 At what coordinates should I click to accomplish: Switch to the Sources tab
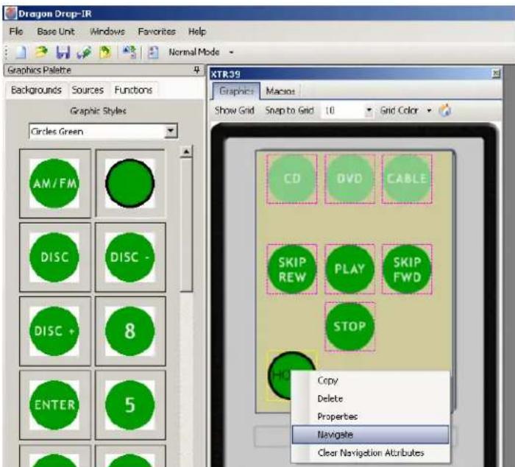click(x=88, y=90)
